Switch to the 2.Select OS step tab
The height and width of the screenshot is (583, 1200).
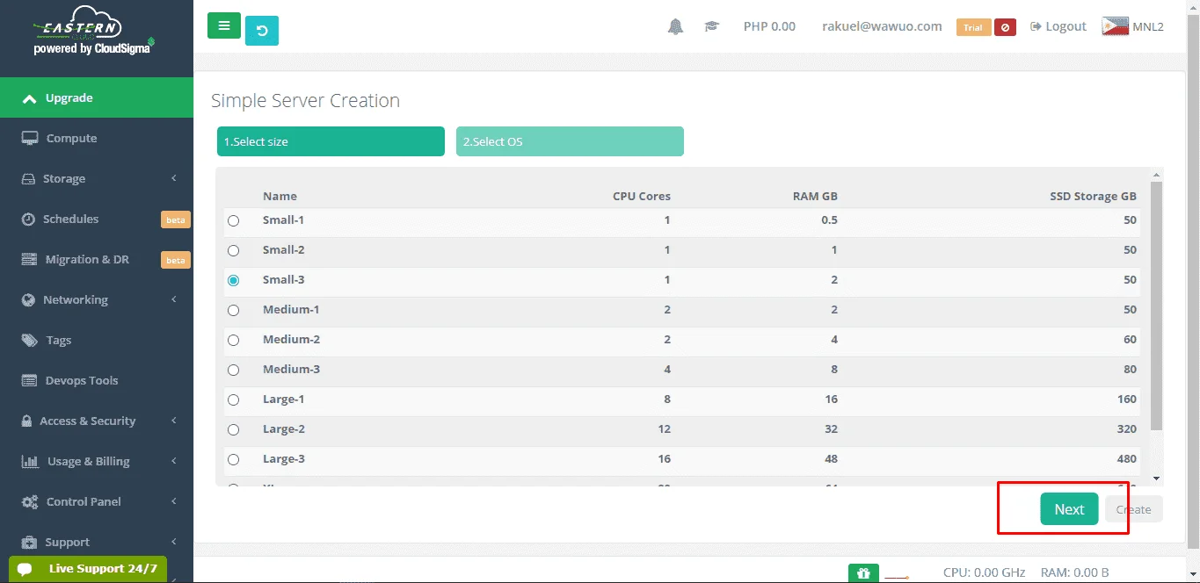570,141
